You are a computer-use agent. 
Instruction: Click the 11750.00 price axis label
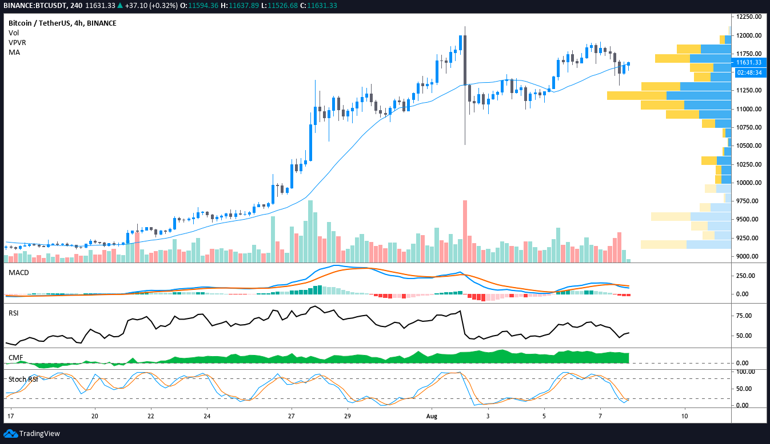point(749,54)
